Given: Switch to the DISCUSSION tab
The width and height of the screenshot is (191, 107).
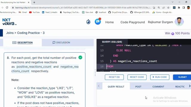Looking at the screenshot, I should tap(61, 43).
